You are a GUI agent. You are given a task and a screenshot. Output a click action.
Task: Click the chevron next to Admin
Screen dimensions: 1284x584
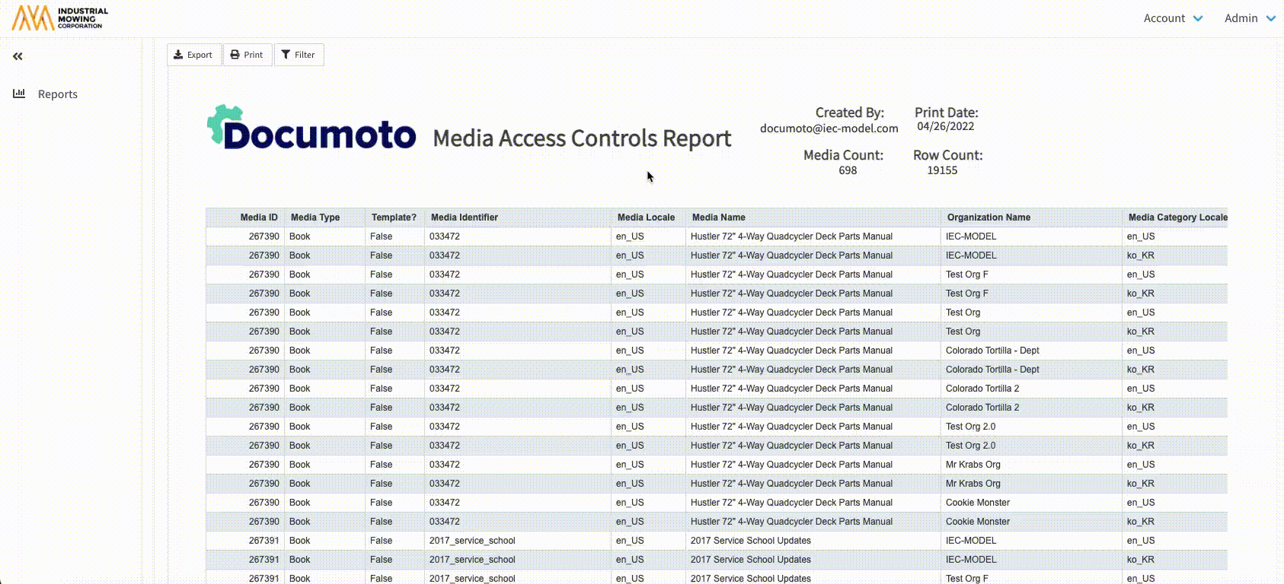(x=1270, y=19)
